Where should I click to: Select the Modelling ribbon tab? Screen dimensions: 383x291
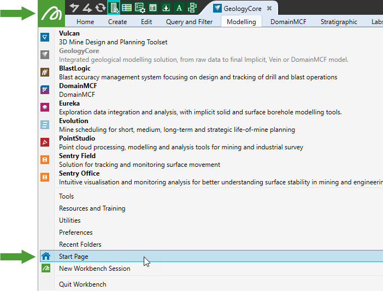click(241, 22)
